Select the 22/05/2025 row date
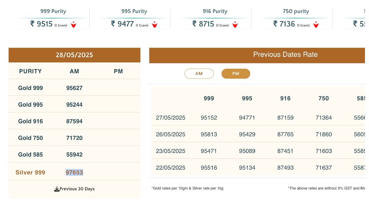Image resolution: width=369 pixels, height=207 pixels. [x=170, y=168]
